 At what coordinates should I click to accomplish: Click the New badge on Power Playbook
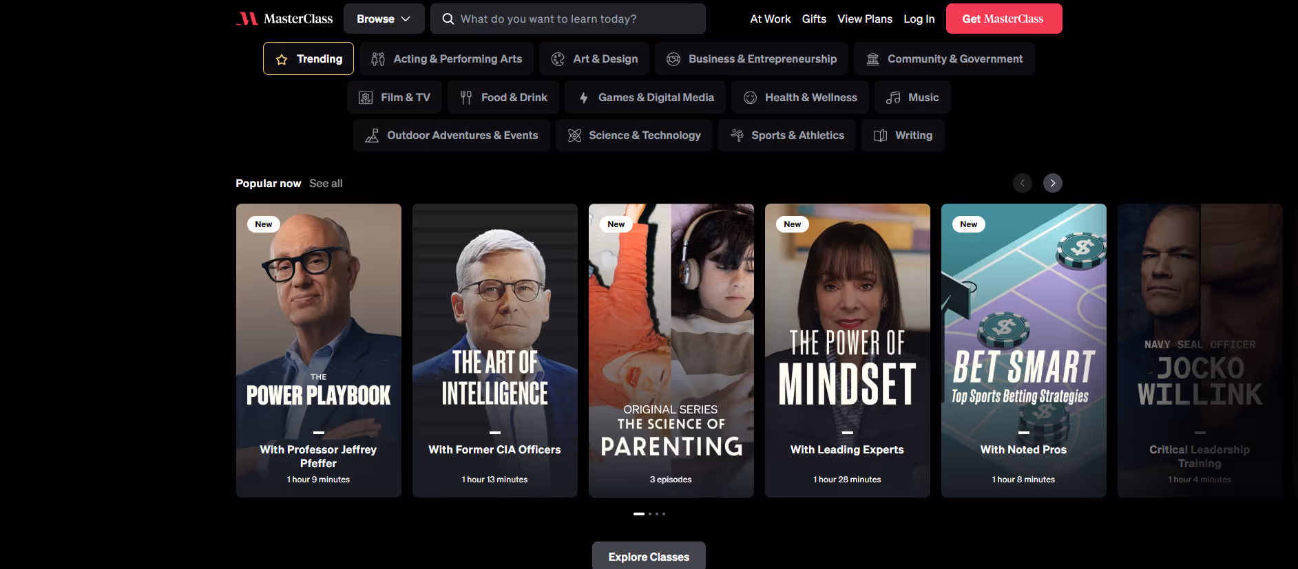point(264,224)
